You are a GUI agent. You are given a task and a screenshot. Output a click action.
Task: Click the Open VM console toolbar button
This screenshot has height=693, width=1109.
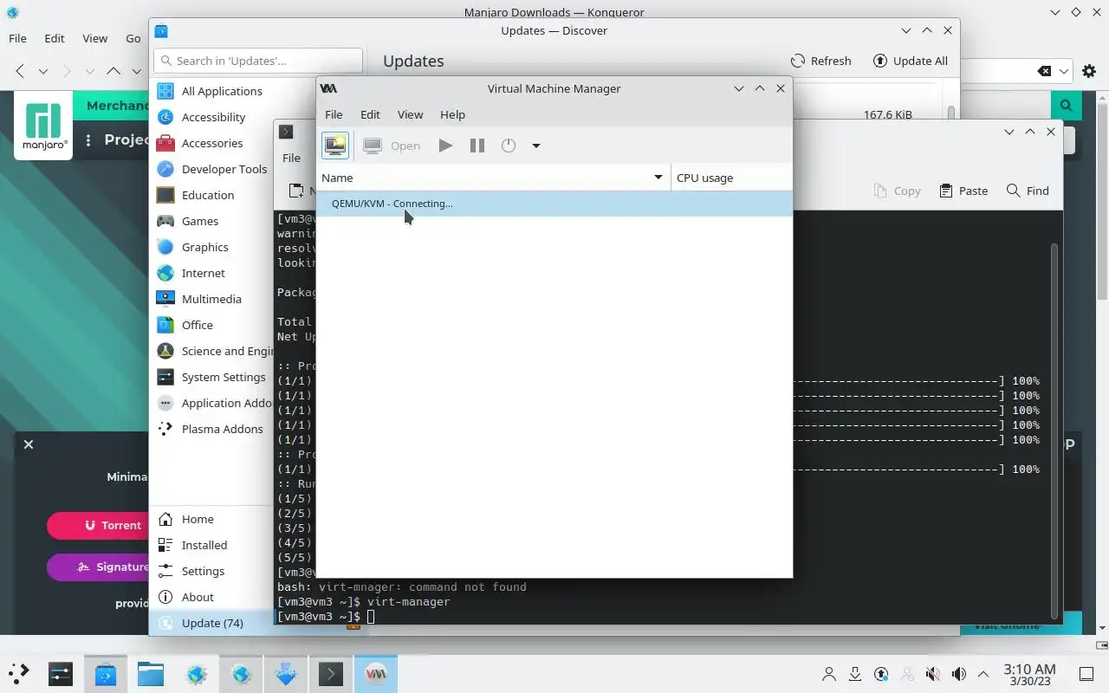392,146
